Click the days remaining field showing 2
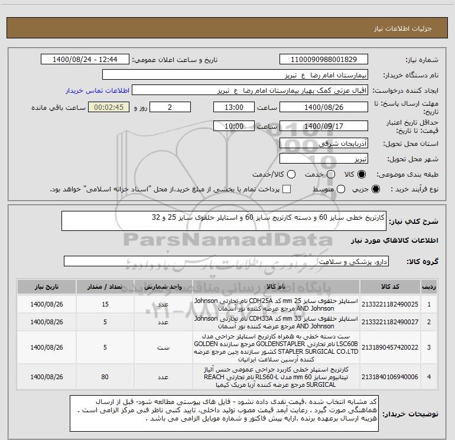 click(x=170, y=107)
